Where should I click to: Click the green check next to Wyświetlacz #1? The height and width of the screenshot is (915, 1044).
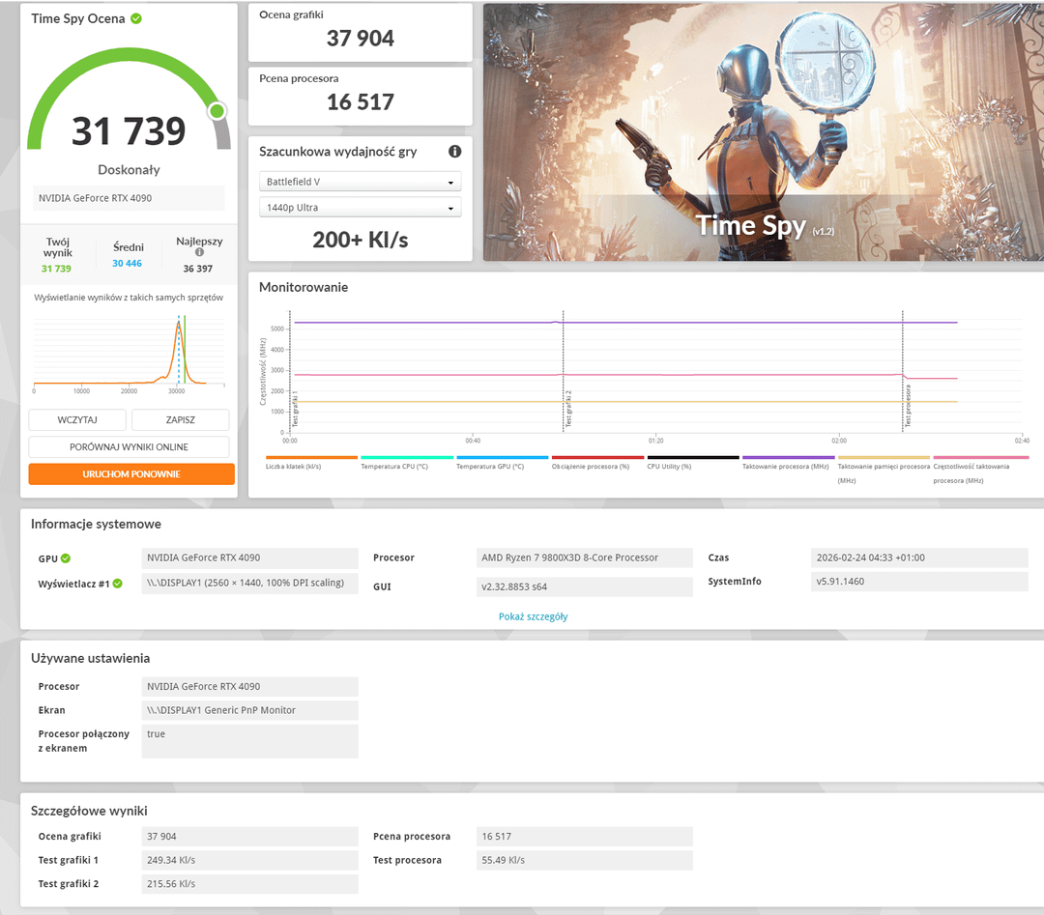pyautogui.click(x=117, y=584)
